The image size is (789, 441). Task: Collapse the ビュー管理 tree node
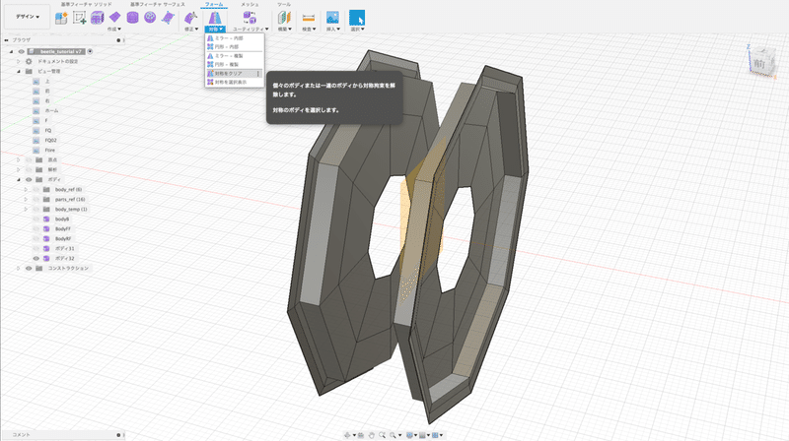point(19,71)
